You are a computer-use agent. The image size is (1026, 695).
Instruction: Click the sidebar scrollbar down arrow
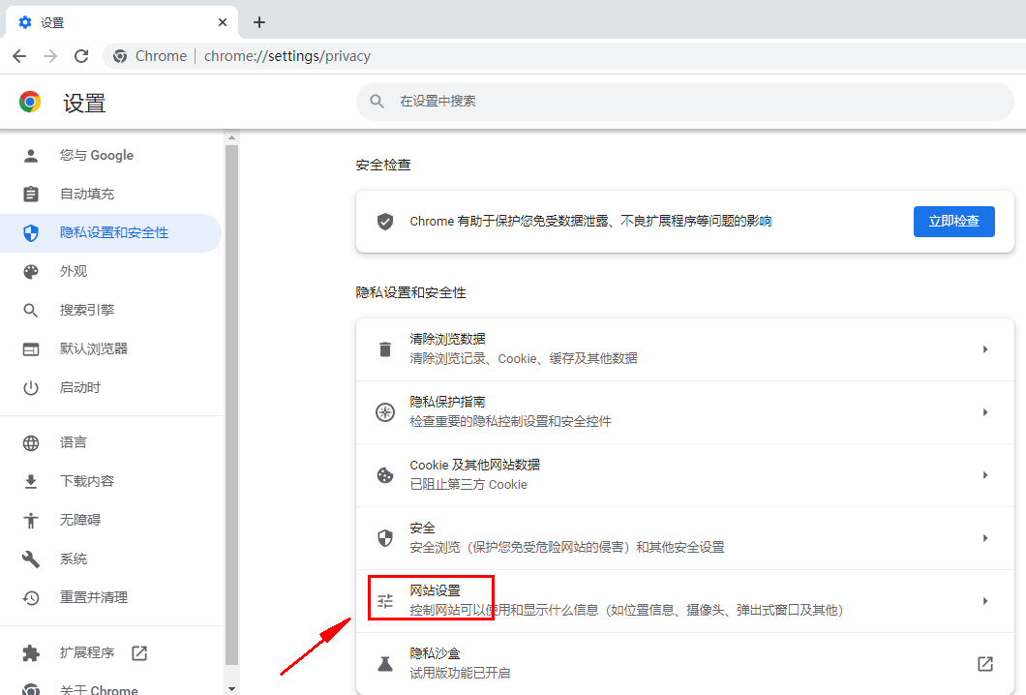[231, 689]
